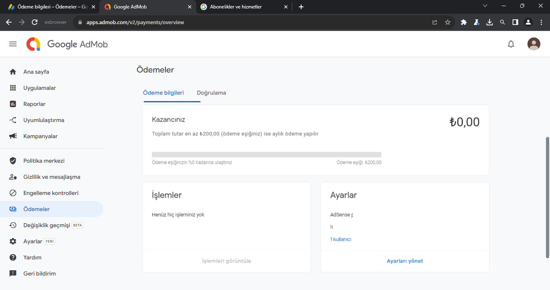Click the flask extension icon

click(x=477, y=22)
